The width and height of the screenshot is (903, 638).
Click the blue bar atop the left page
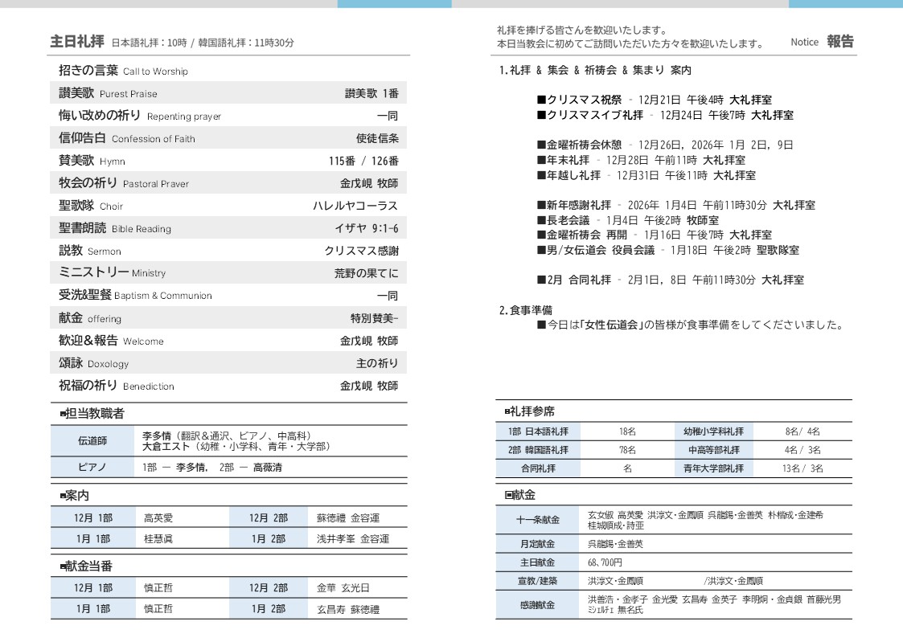pyautogui.click(x=394, y=4)
